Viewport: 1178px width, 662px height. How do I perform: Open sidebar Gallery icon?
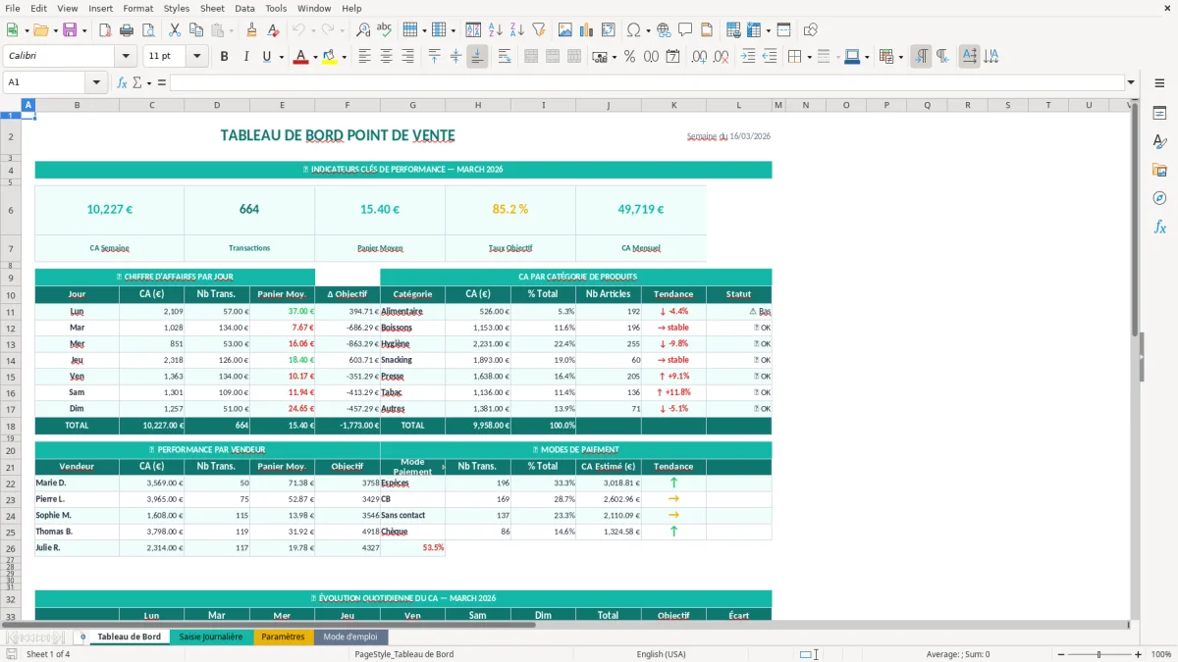click(1159, 170)
